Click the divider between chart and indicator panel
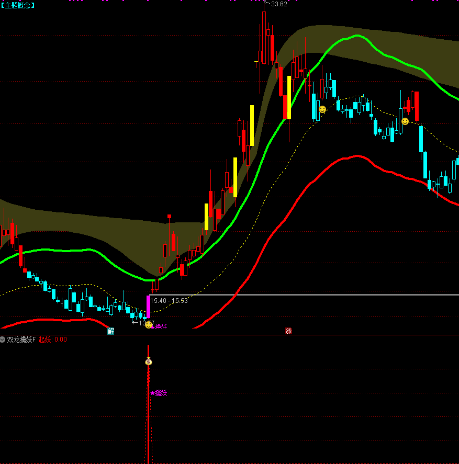The height and width of the screenshot is (464, 459). 229,335
